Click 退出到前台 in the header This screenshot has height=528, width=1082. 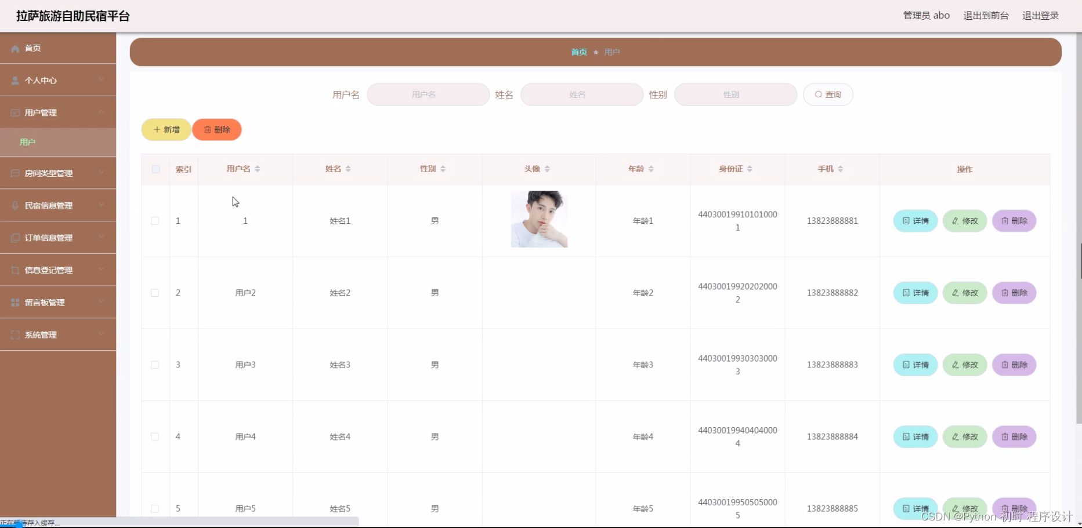point(986,16)
